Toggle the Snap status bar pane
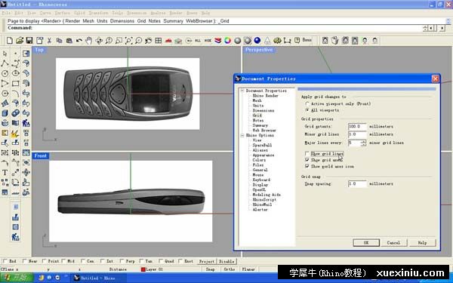Image resolution: width=453 pixels, height=283 pixels. (x=210, y=269)
